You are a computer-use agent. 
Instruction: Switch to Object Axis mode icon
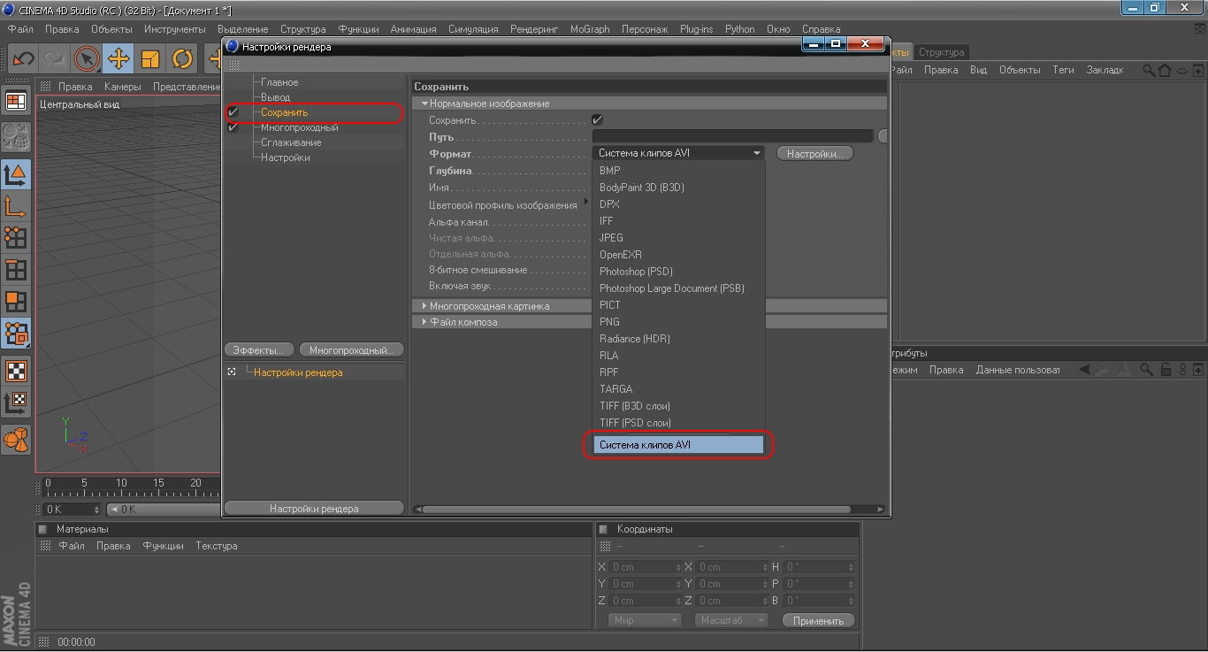[x=16, y=206]
